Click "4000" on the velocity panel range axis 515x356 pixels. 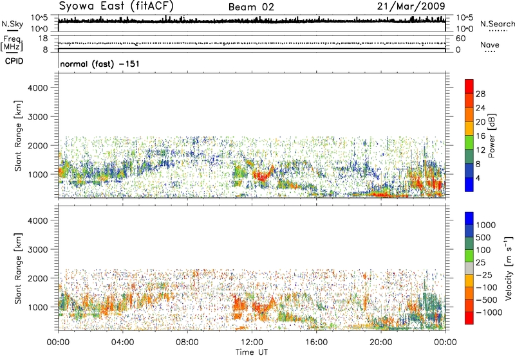click(x=38, y=220)
